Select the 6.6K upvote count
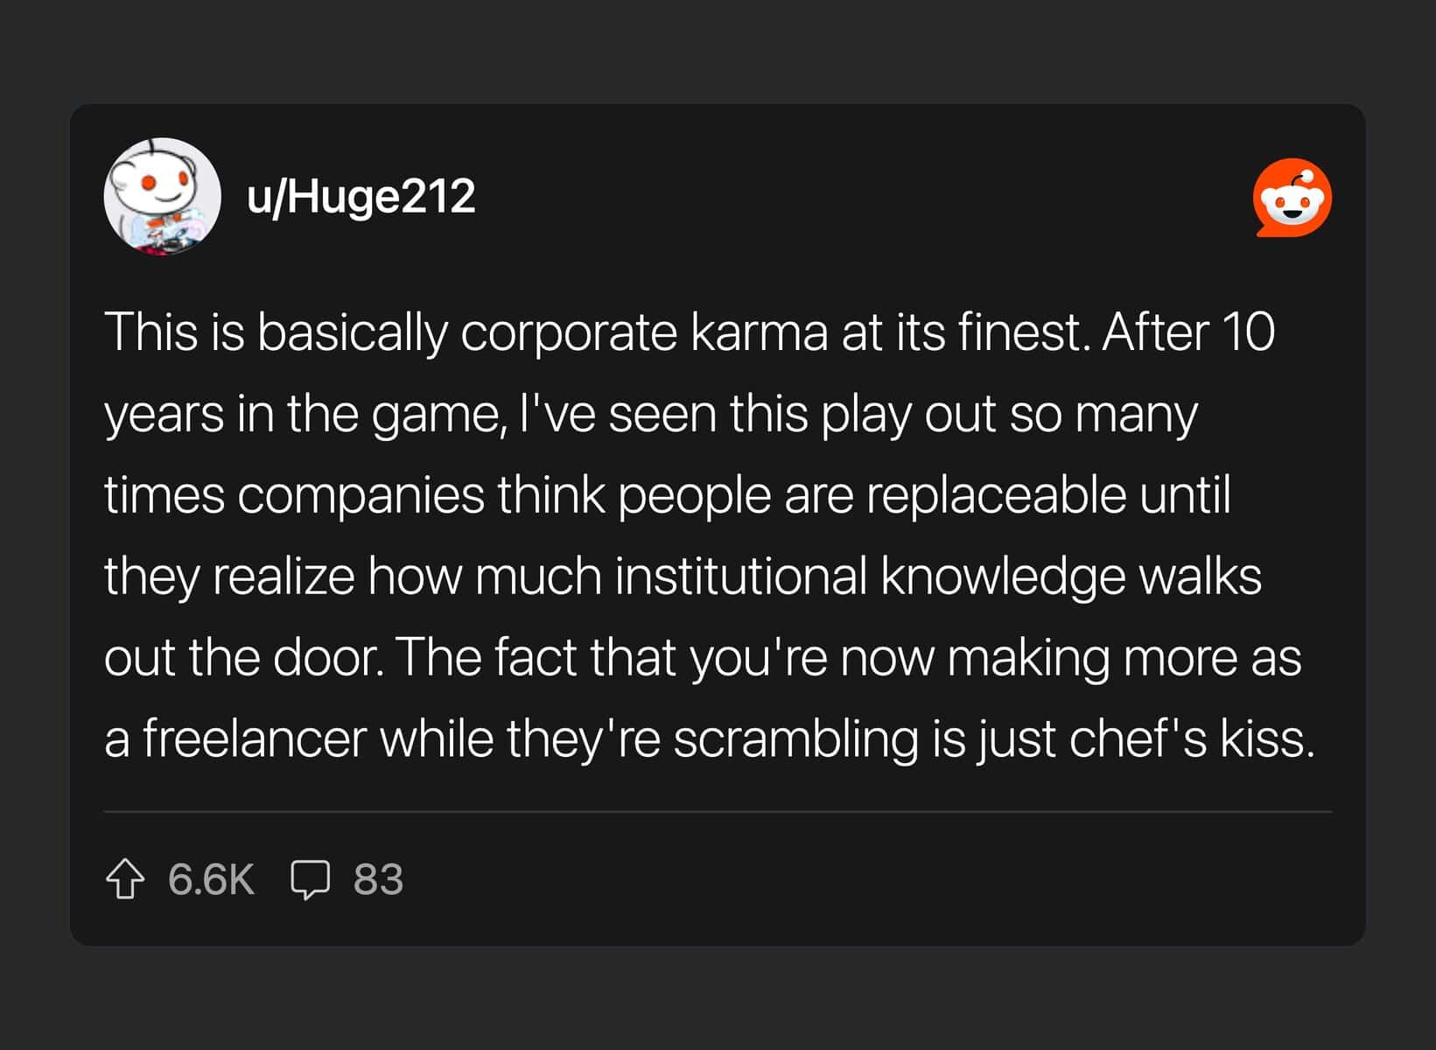 [x=211, y=879]
